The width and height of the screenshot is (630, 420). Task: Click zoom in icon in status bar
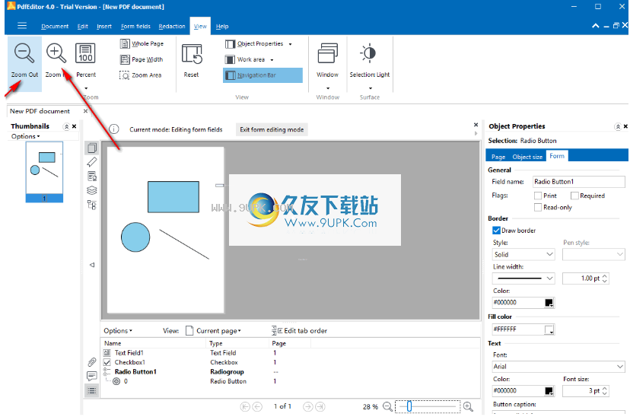pyautogui.click(x=468, y=407)
